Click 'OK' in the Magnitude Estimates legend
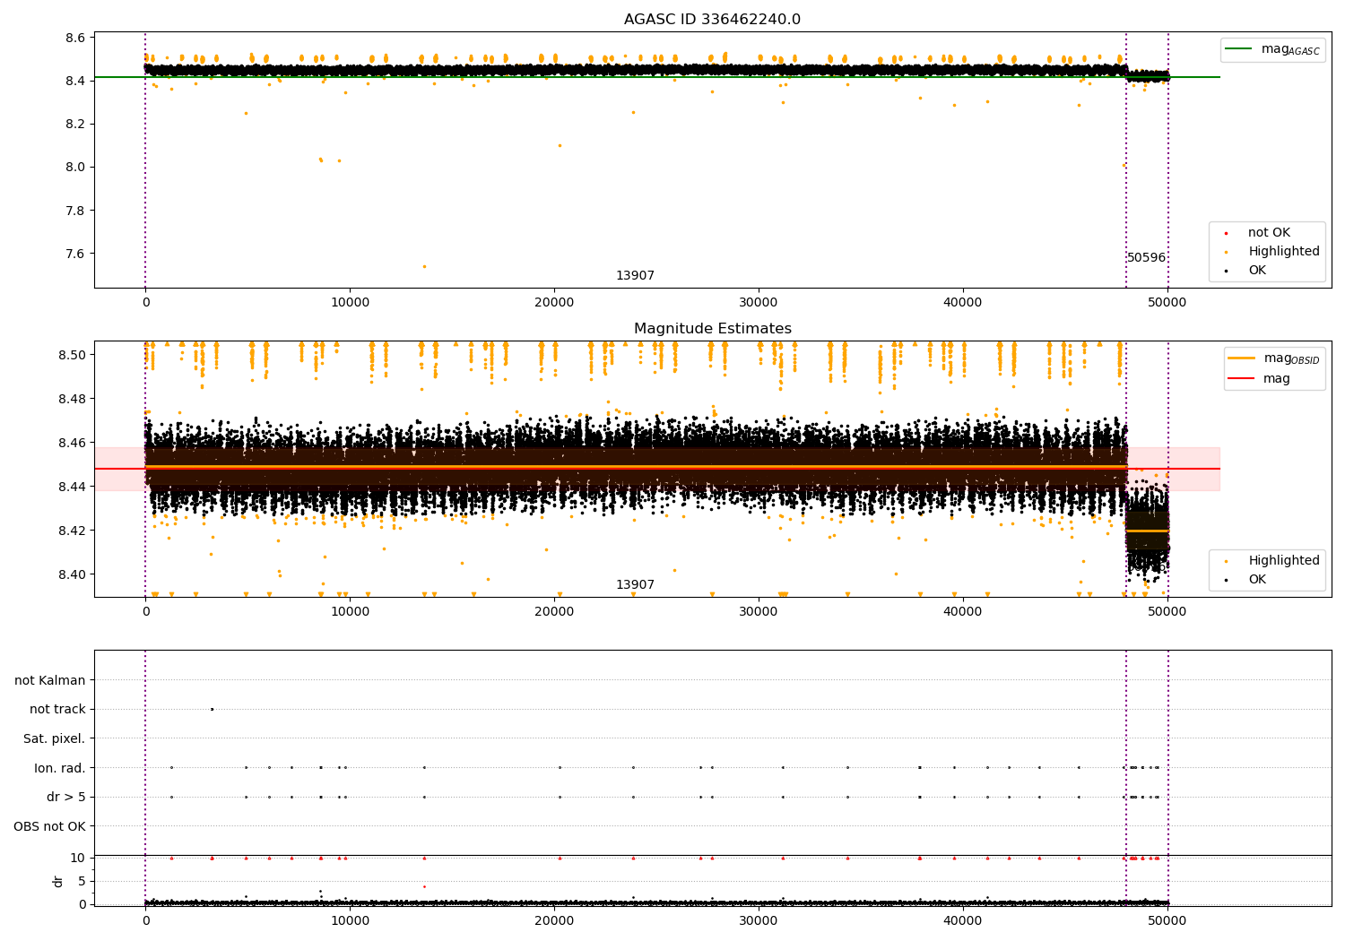This screenshot has width=1345, height=941. click(1256, 580)
